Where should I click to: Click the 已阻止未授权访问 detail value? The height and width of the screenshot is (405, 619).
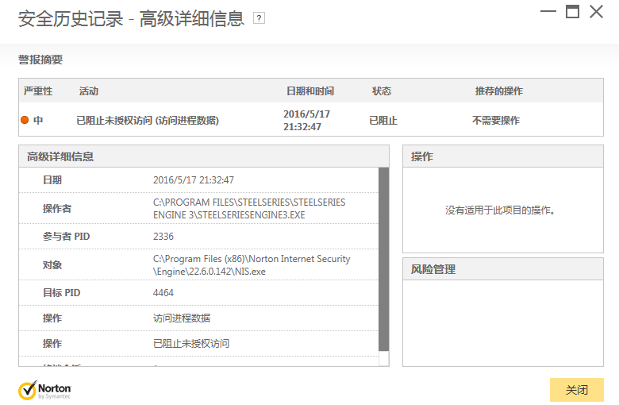(x=191, y=344)
